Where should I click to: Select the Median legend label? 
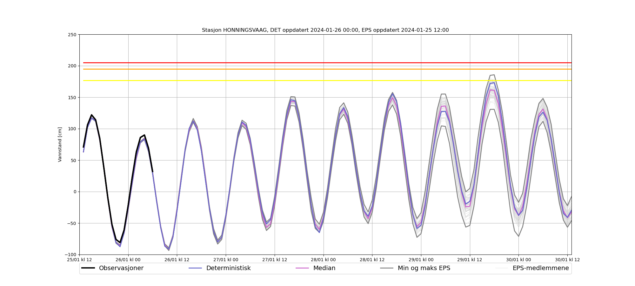tap(324, 268)
